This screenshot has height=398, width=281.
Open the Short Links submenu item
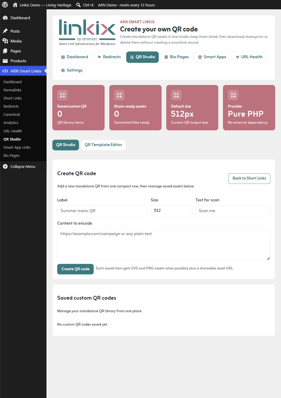pos(12,98)
